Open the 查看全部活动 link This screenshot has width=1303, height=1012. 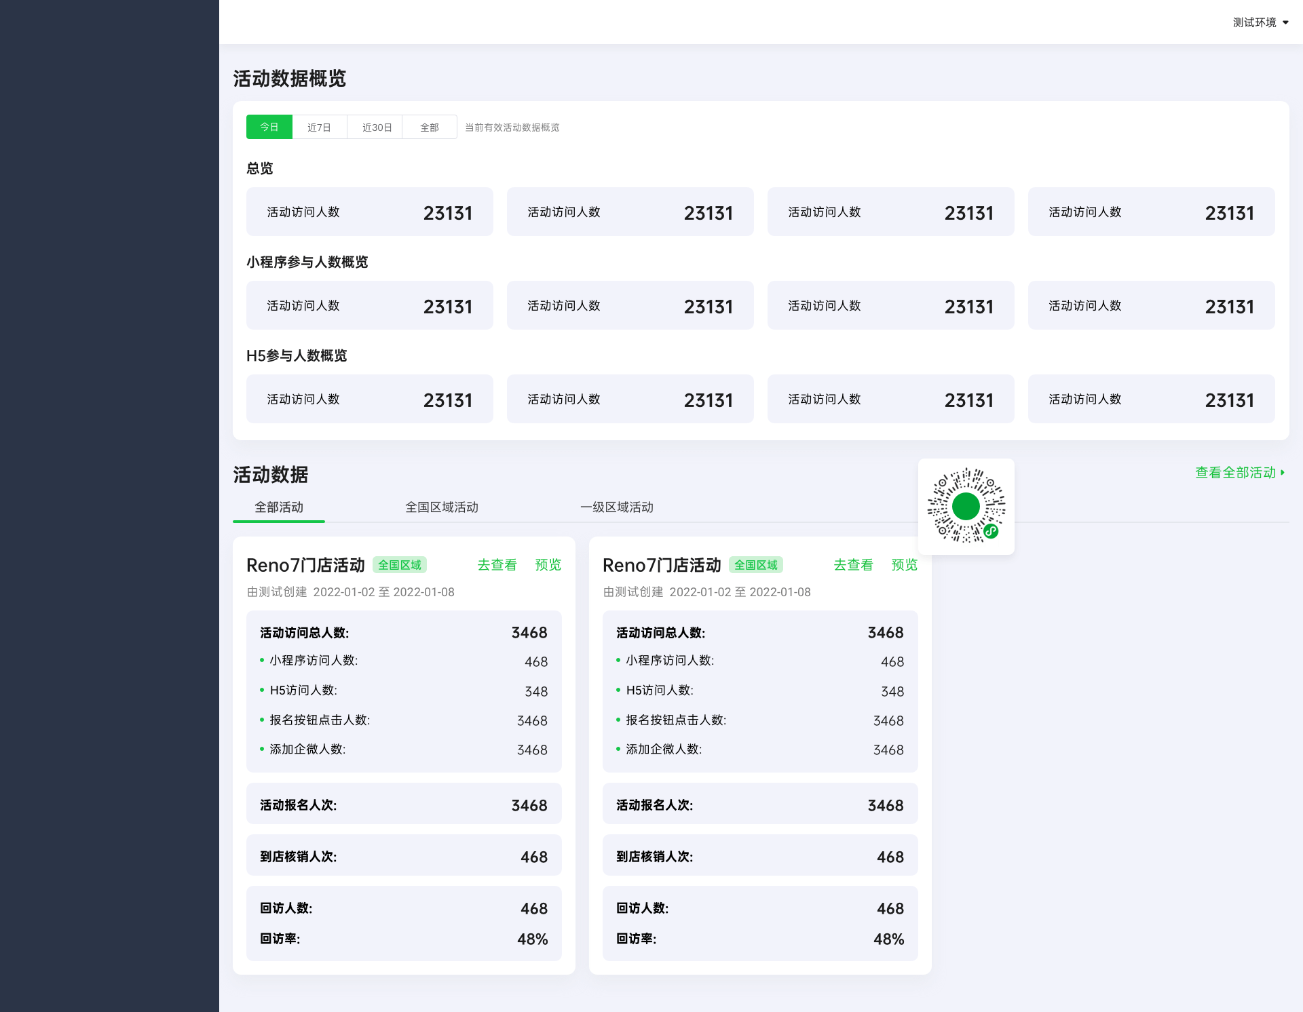coord(1235,473)
